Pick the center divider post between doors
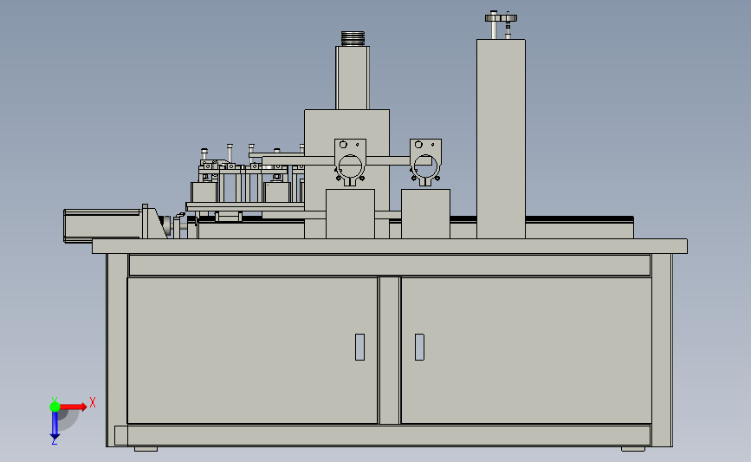The width and height of the screenshot is (751, 462). (390, 350)
